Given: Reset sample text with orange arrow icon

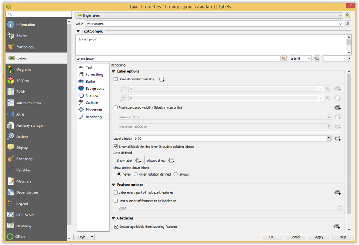Looking at the screenshot, I should 284,58.
